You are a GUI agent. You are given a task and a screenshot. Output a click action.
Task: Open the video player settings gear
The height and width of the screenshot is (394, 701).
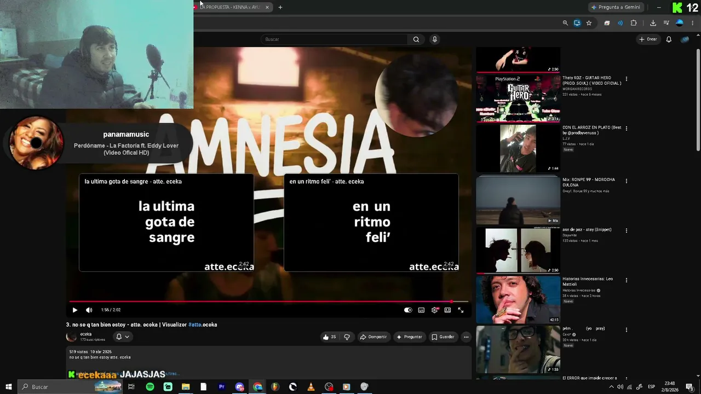click(434, 310)
